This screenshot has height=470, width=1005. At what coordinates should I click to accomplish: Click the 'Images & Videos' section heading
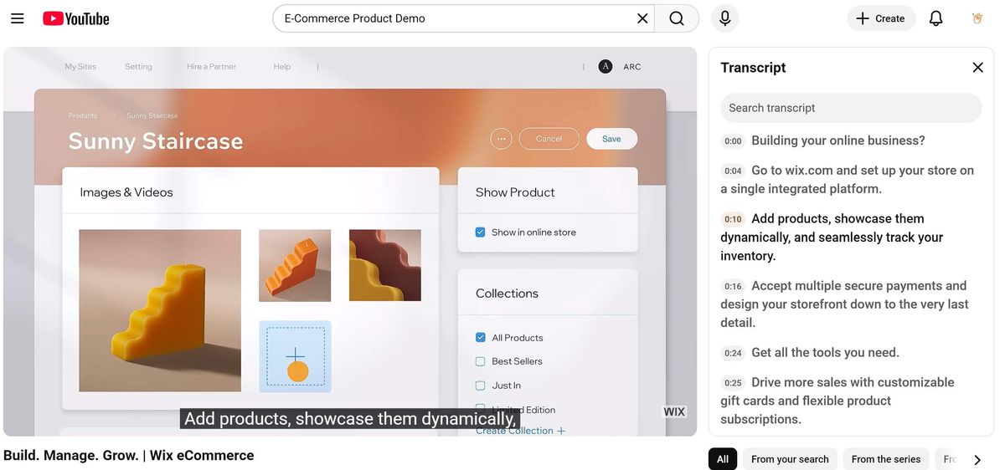point(126,192)
